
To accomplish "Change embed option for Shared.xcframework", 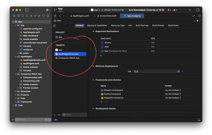I will pyautogui.click(x=173, y=90).
